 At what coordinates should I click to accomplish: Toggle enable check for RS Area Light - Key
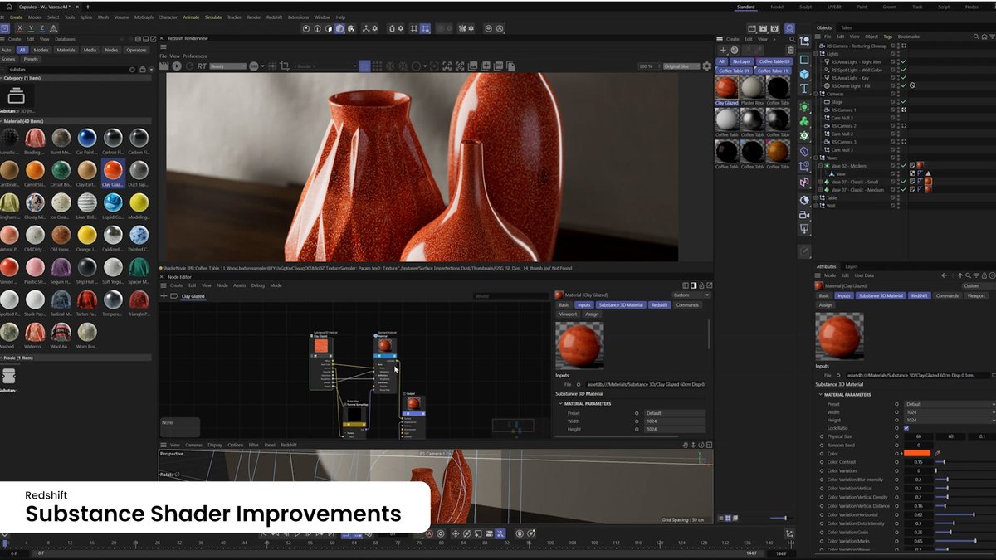[x=904, y=77]
